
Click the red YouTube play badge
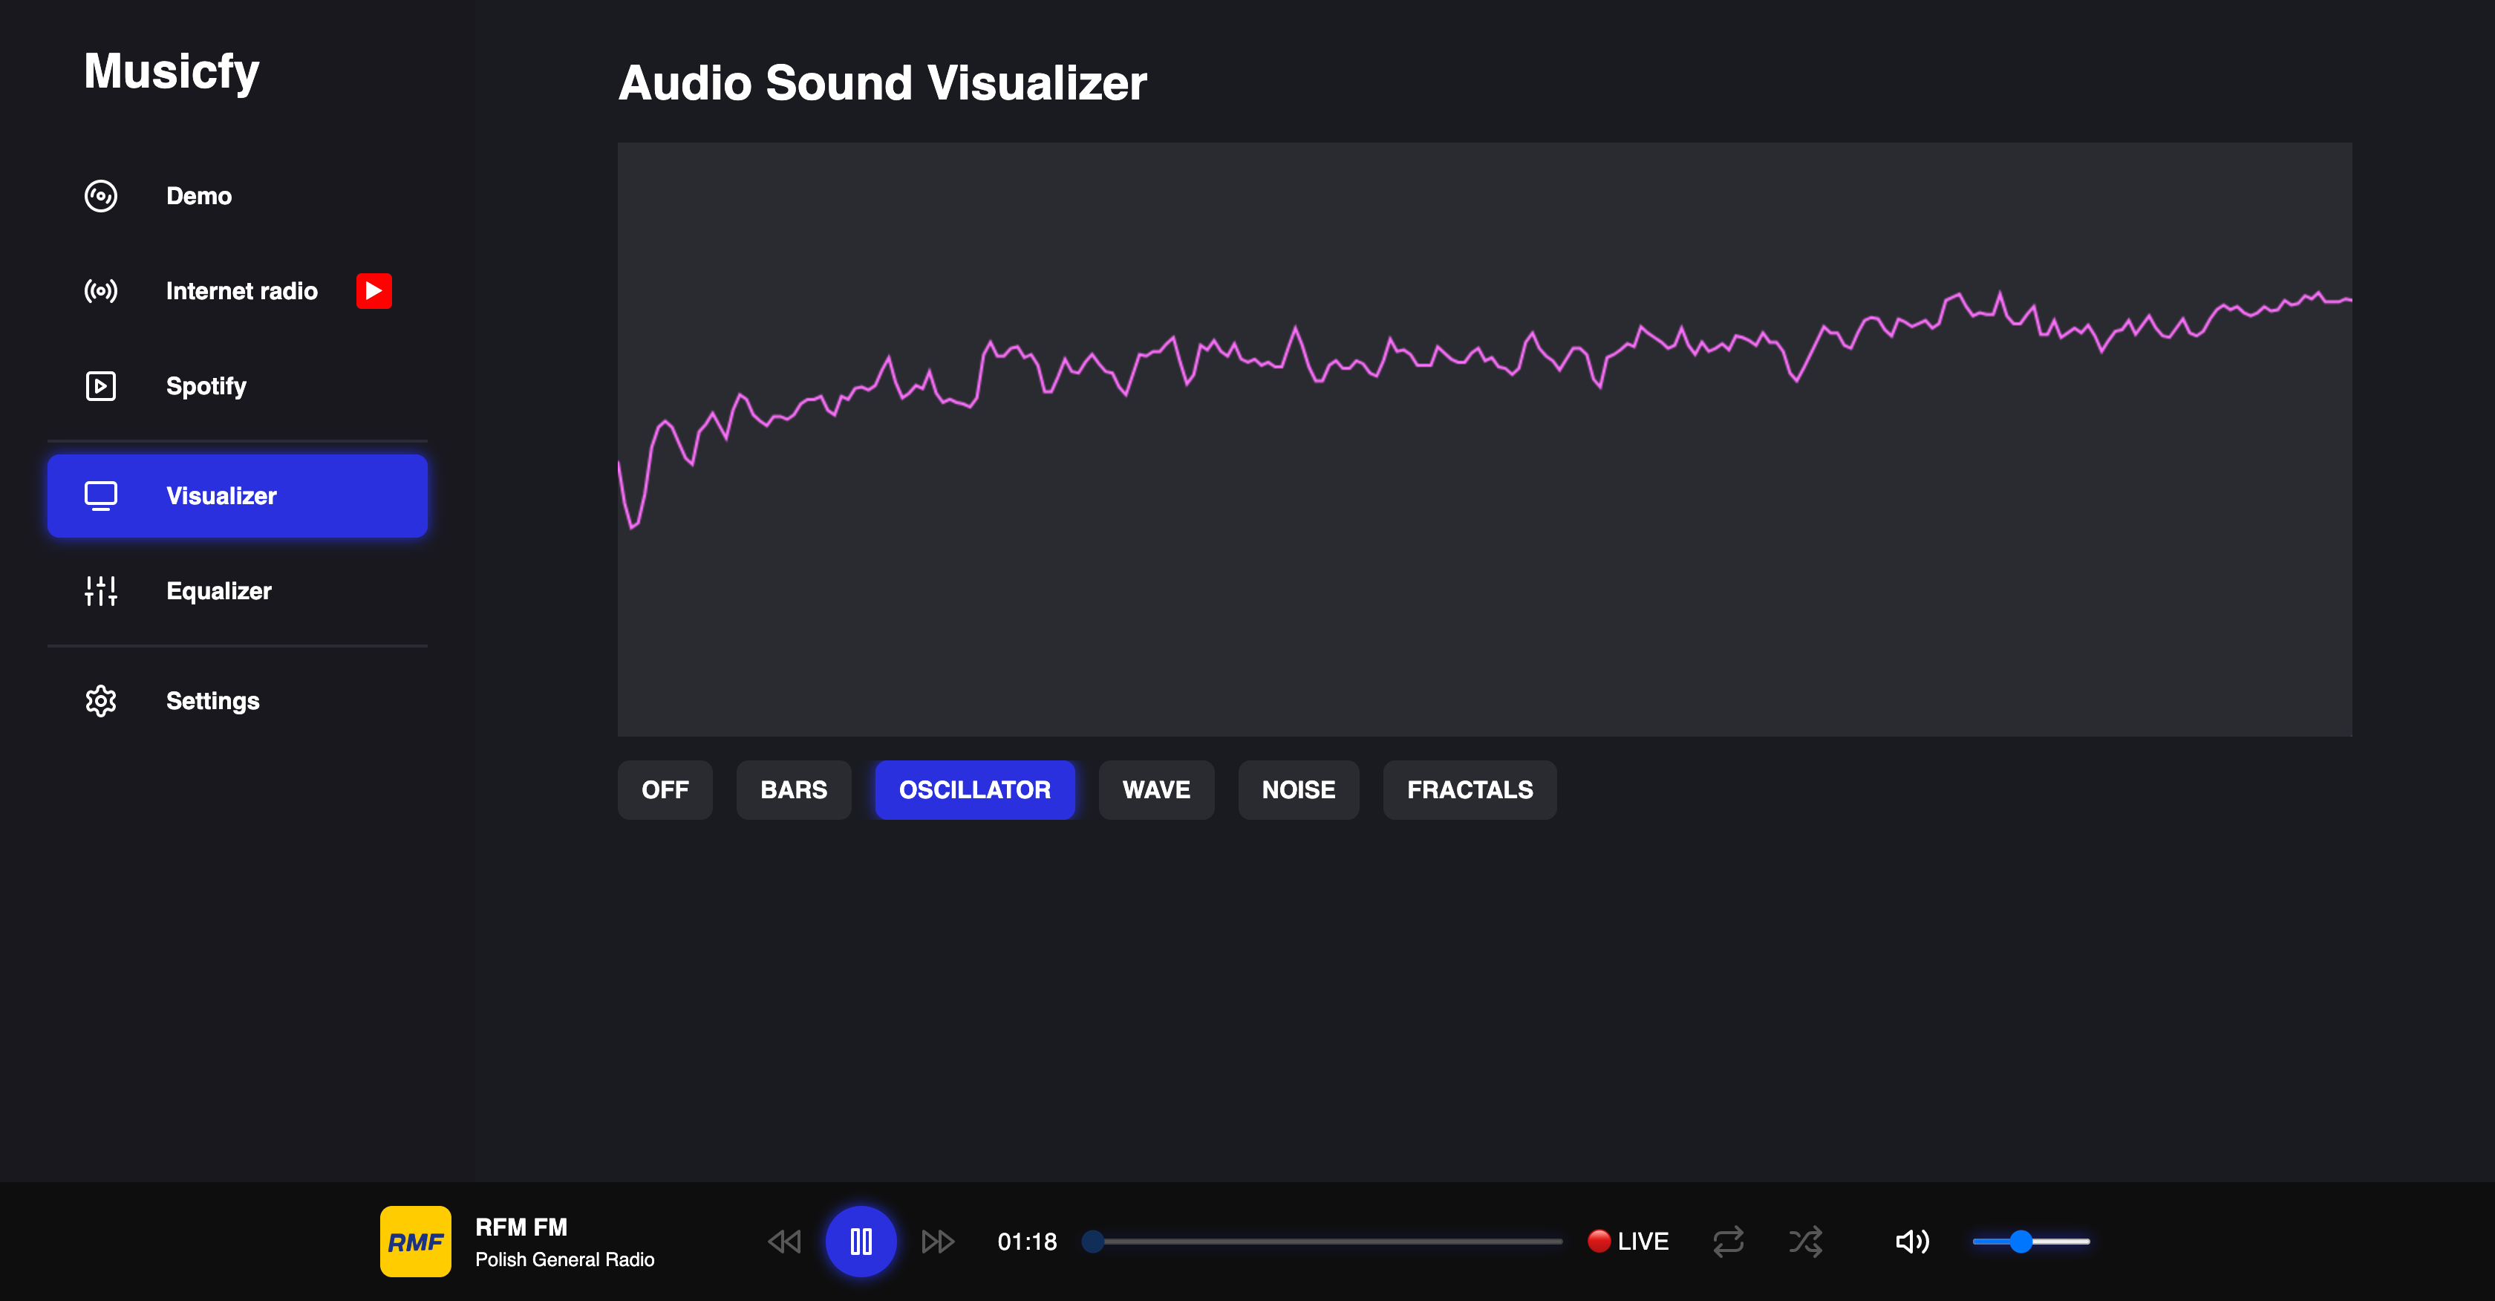(x=374, y=290)
